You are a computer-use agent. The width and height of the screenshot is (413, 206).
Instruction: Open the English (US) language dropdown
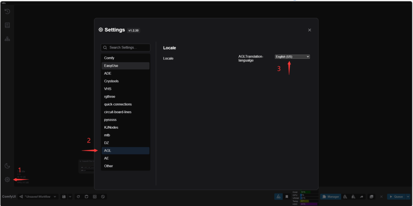click(x=293, y=57)
